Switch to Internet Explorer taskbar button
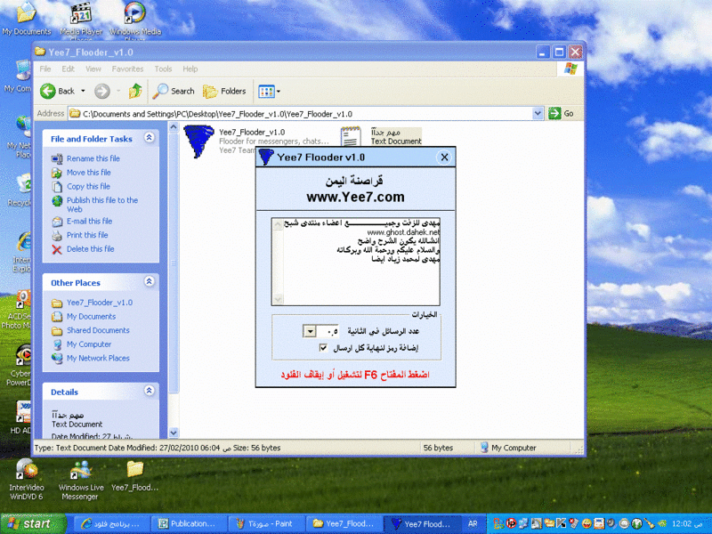This screenshot has height=534, width=712. (x=110, y=523)
